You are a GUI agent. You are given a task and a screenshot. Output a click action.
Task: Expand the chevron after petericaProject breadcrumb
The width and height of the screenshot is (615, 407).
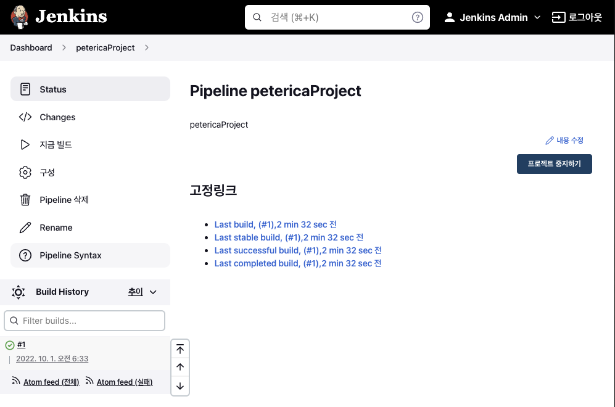pos(147,47)
